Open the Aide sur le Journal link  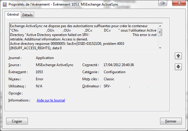(51, 100)
